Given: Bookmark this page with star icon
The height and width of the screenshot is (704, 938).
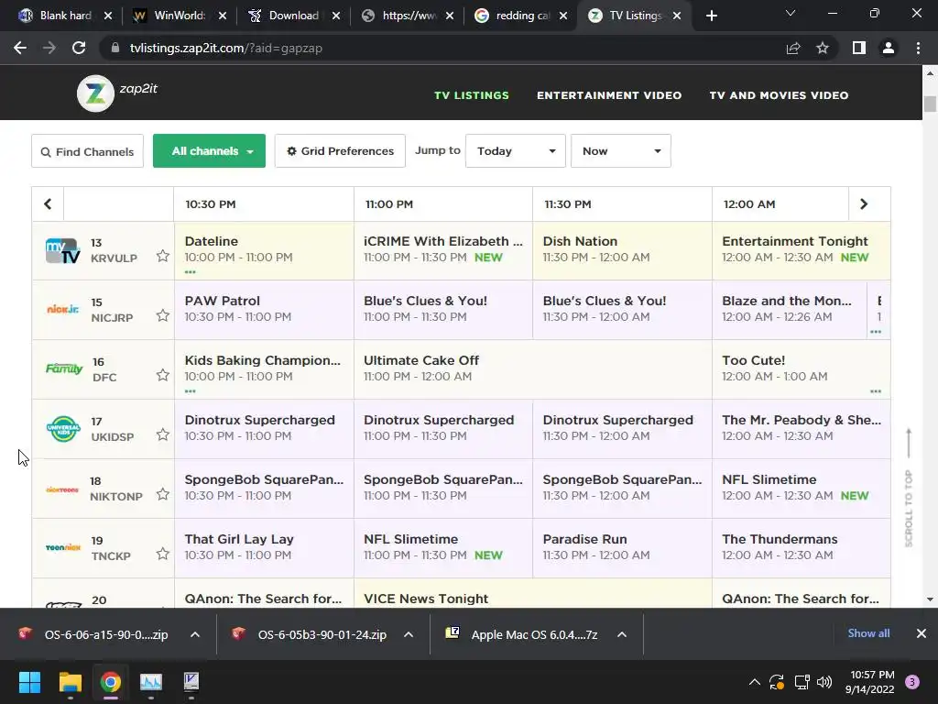Looking at the screenshot, I should point(823,48).
